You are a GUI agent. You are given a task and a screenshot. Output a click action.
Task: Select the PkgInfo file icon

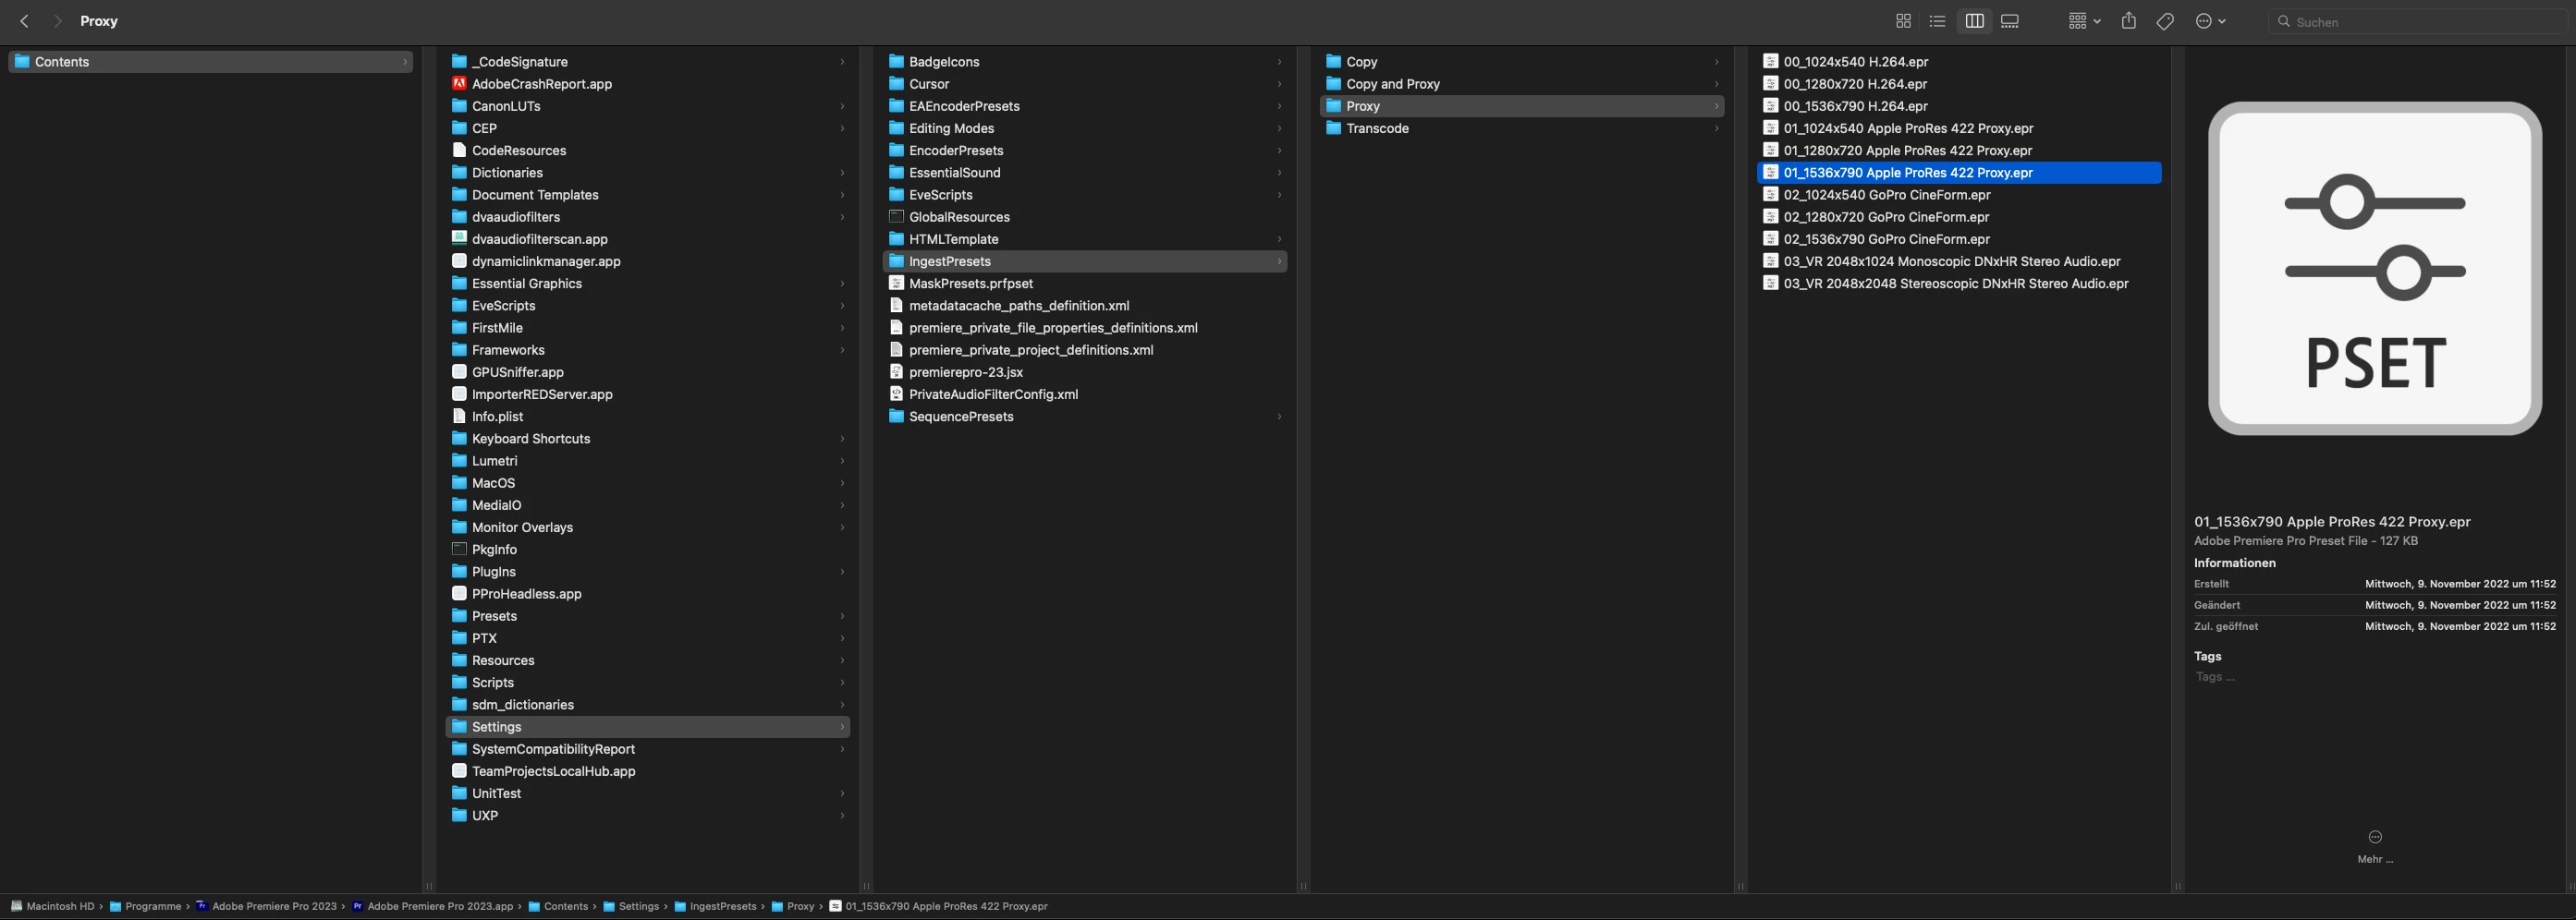[459, 550]
